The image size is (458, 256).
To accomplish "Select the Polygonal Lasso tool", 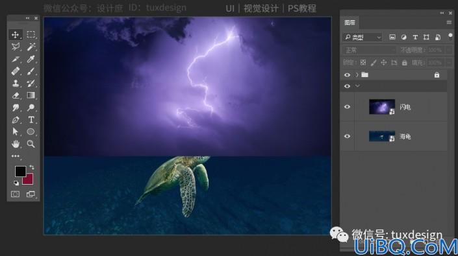I will (x=15, y=47).
